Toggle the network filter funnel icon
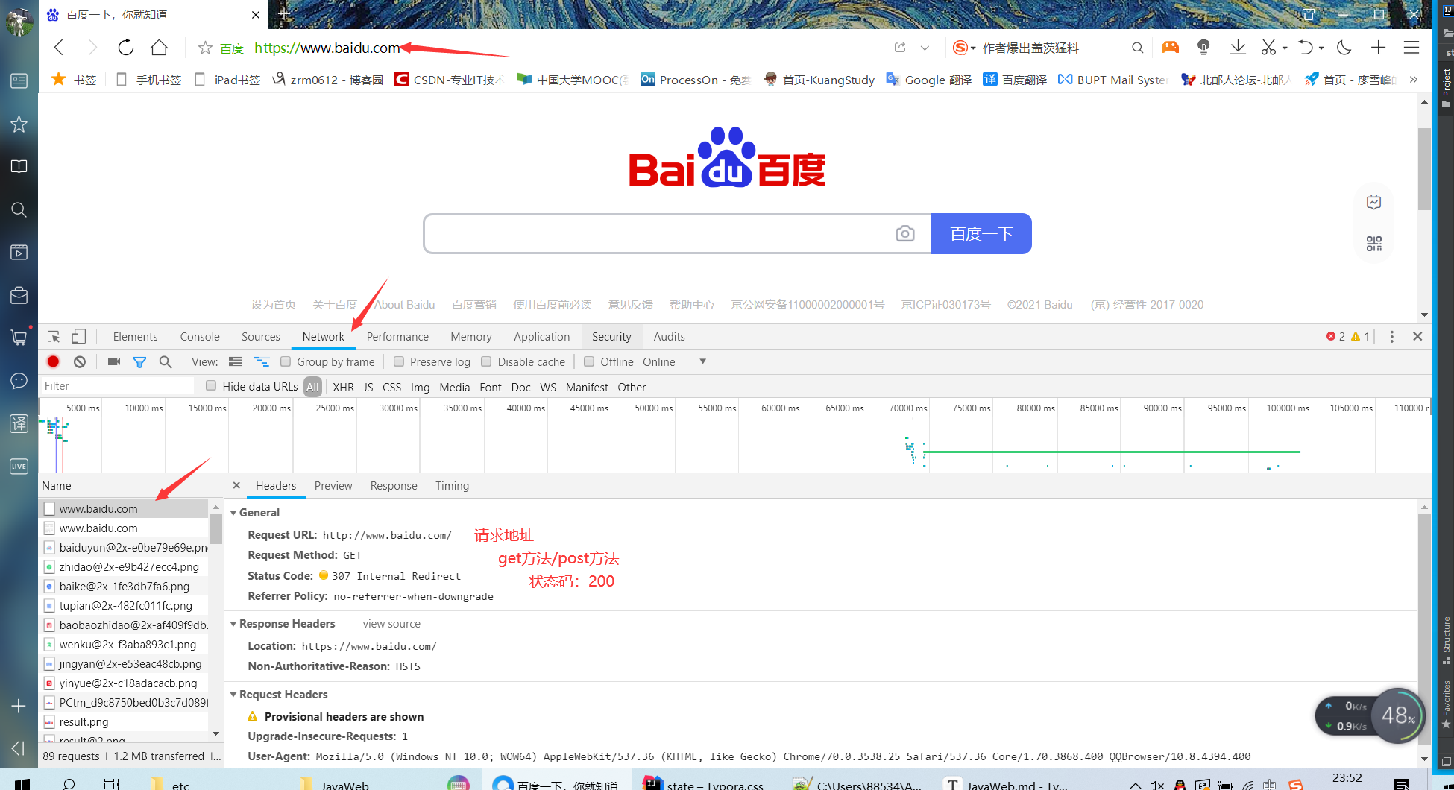 [x=139, y=362]
